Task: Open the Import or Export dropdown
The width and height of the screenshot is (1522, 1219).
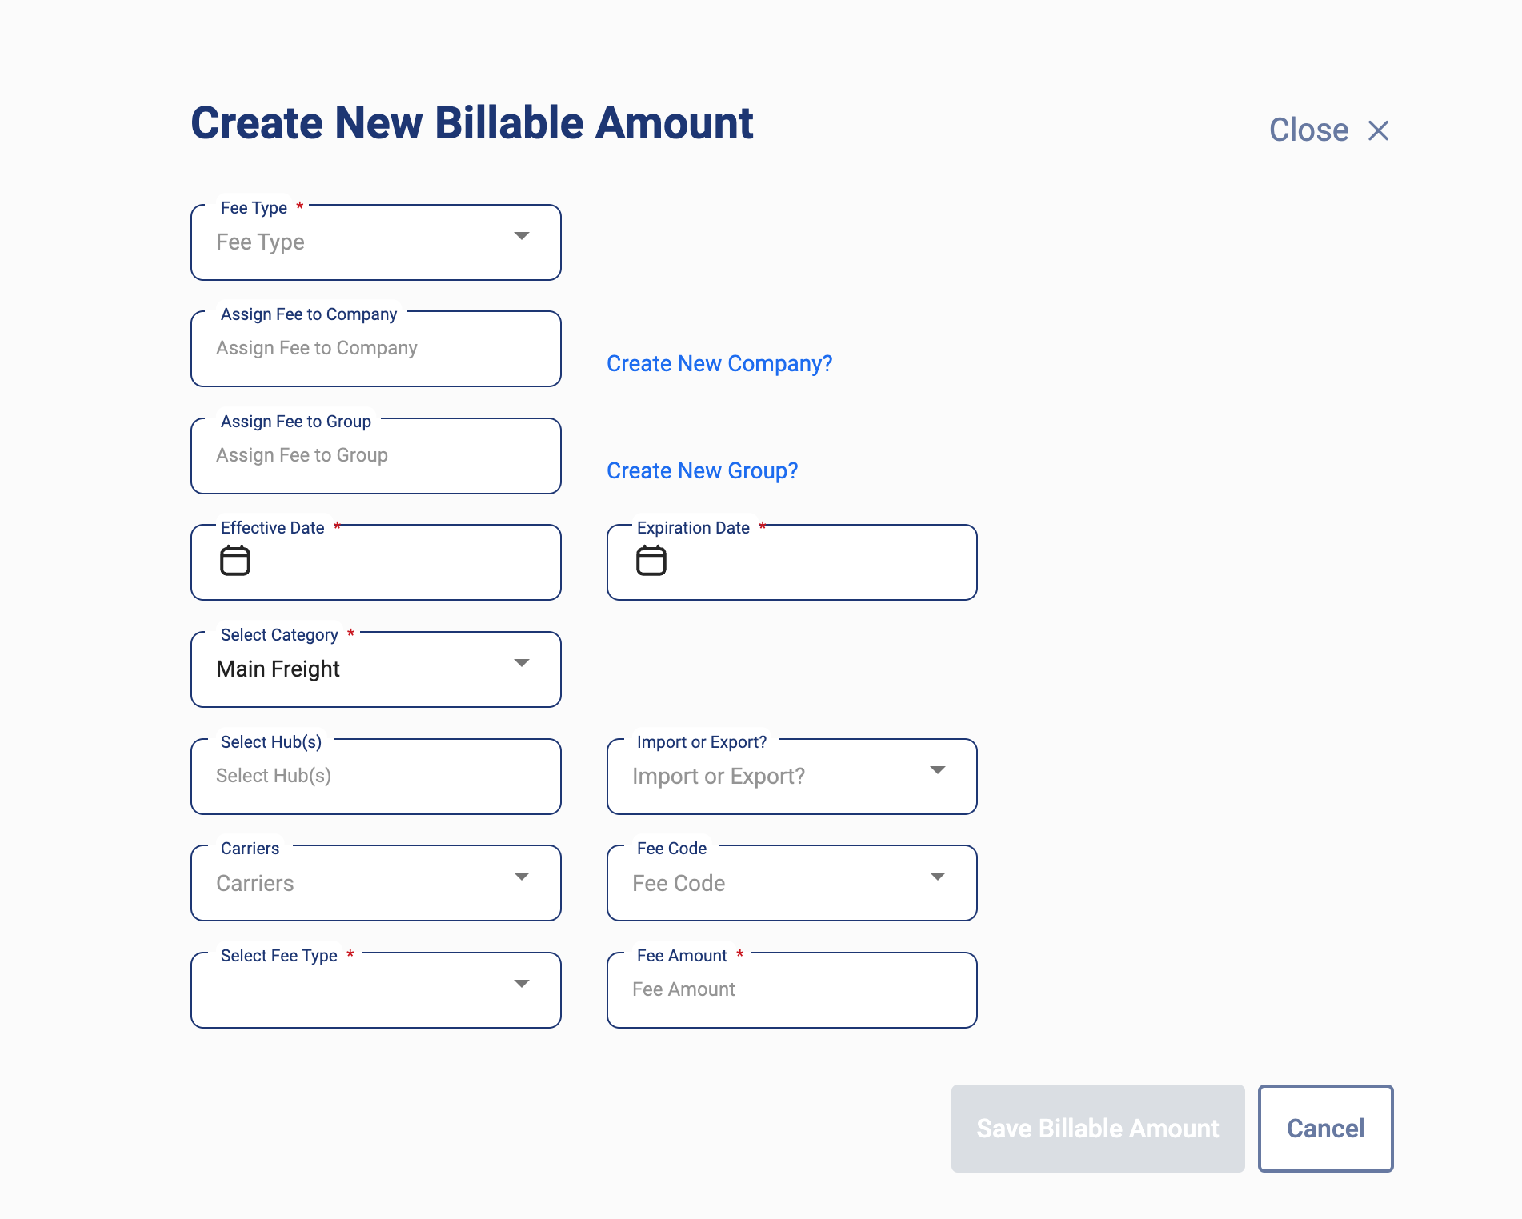Action: pyautogui.click(x=938, y=770)
